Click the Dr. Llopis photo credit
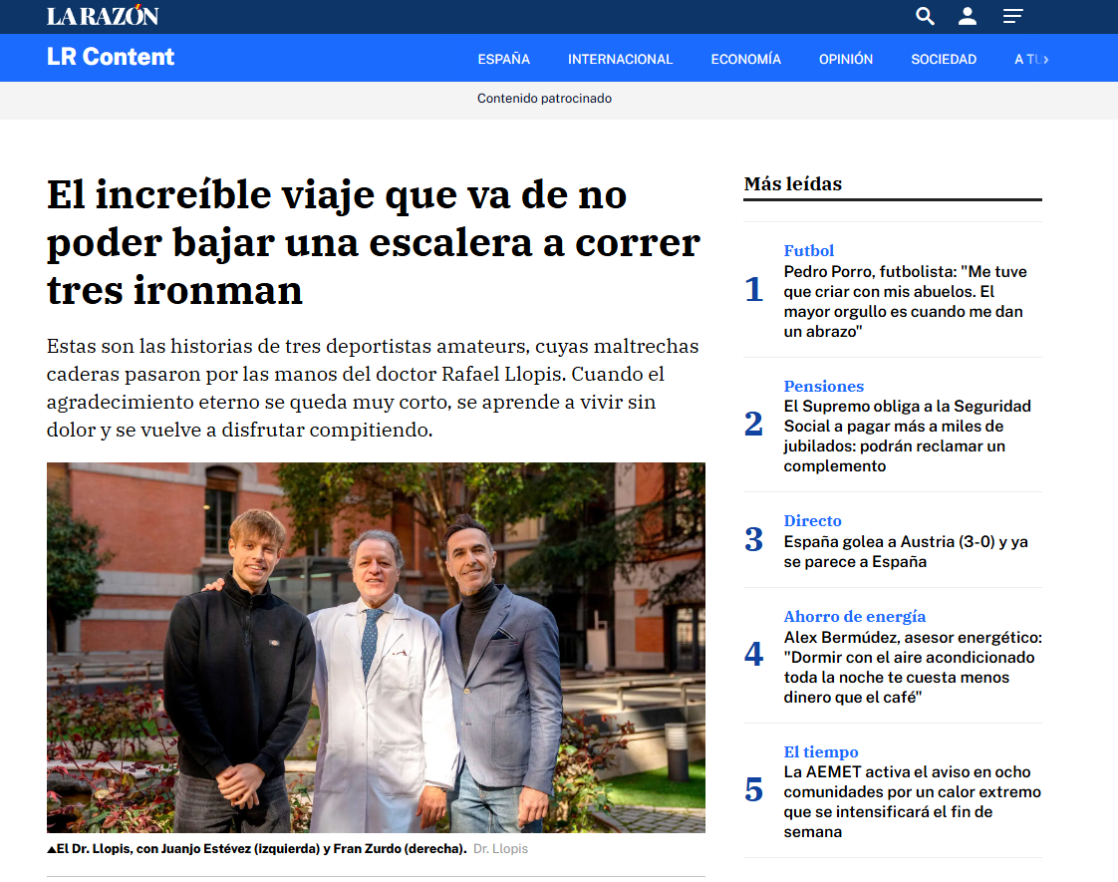The width and height of the screenshot is (1118, 882). (500, 848)
